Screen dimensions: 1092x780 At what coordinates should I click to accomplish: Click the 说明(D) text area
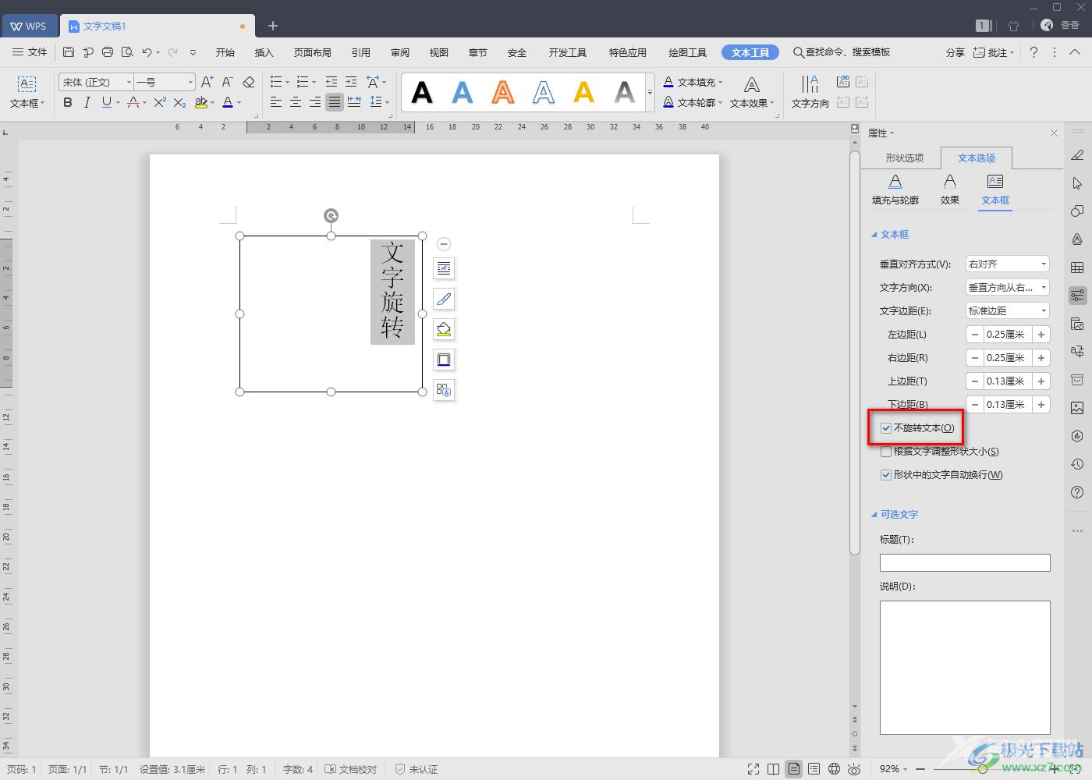965,668
